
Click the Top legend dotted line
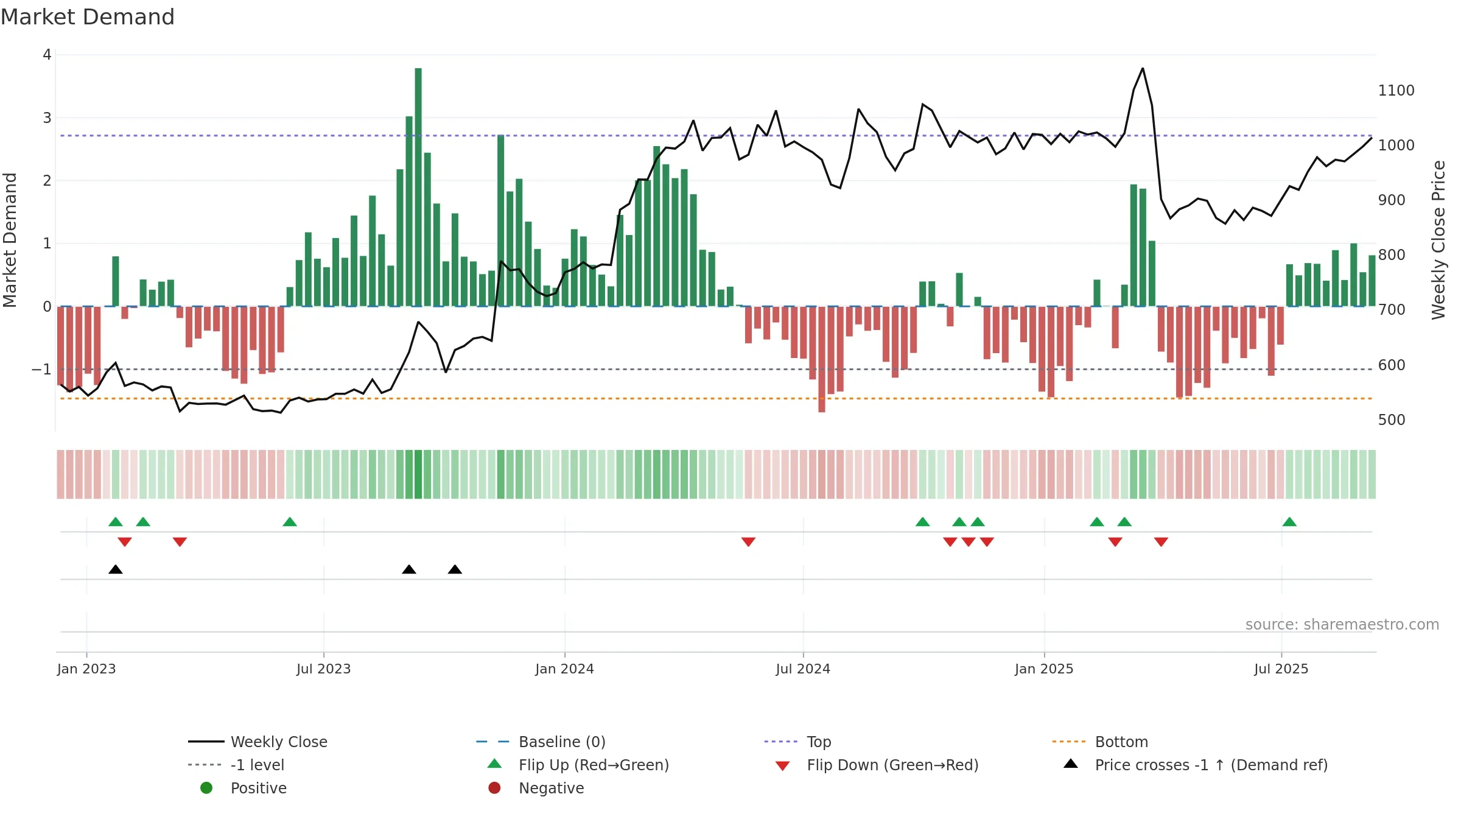click(x=780, y=742)
